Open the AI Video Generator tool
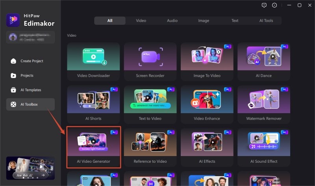Screen dimensions: 315x186 pyautogui.click(x=93, y=147)
